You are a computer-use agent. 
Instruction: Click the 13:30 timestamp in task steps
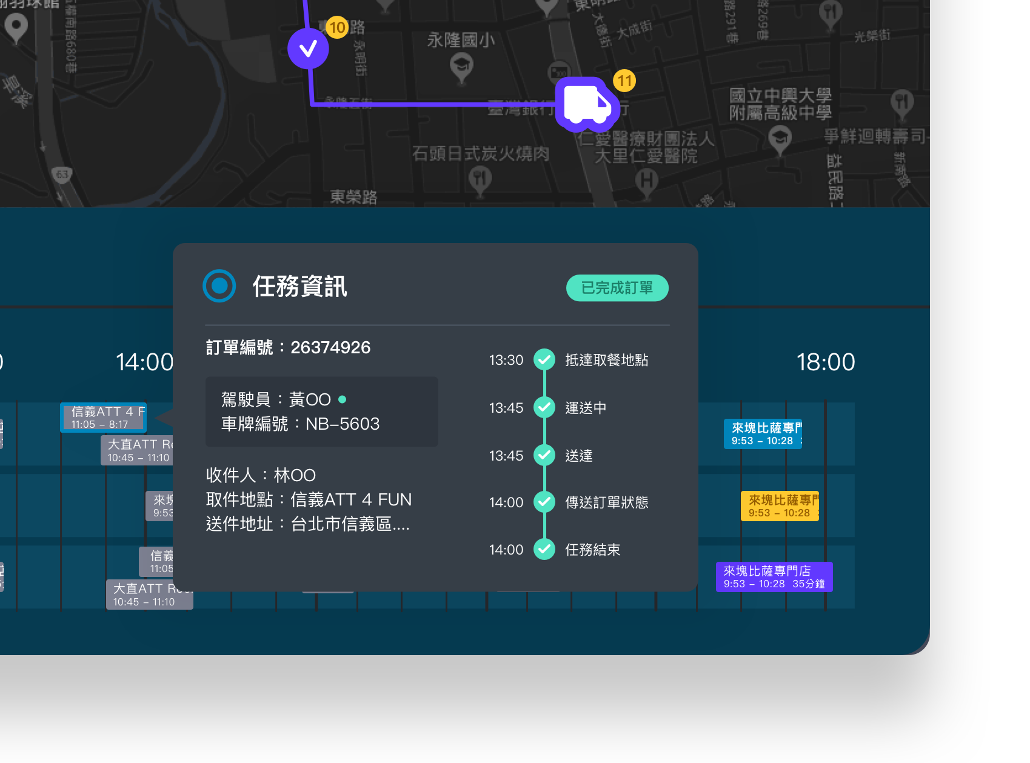point(506,360)
